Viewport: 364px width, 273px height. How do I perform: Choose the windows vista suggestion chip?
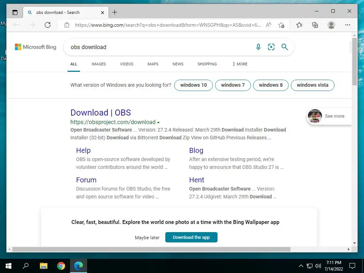pyautogui.click(x=312, y=85)
